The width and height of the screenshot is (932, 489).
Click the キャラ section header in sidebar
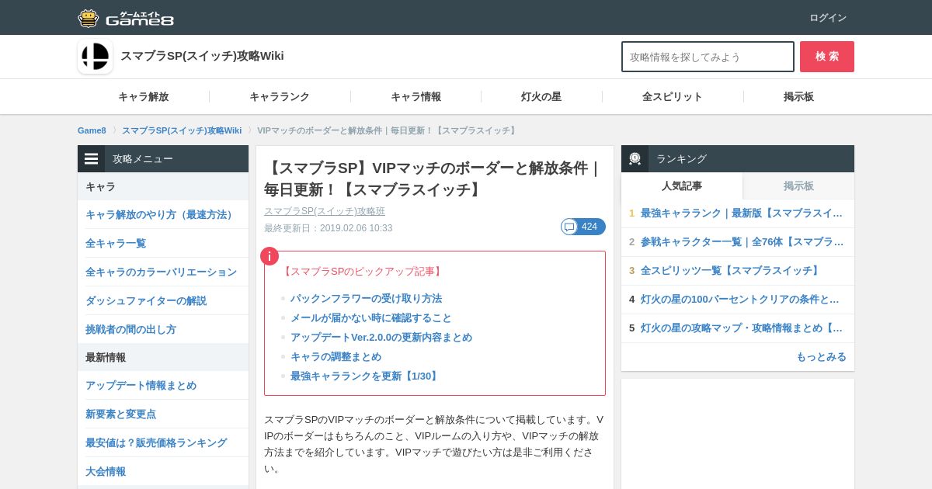click(x=163, y=187)
